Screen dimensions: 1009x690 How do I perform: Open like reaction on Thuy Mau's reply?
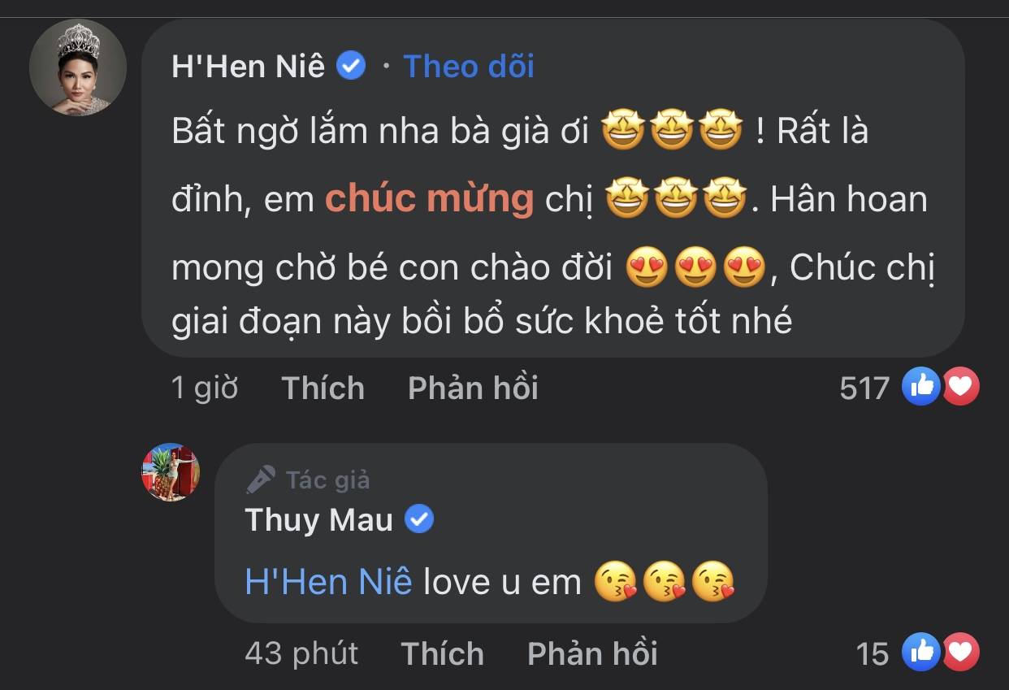point(921,653)
